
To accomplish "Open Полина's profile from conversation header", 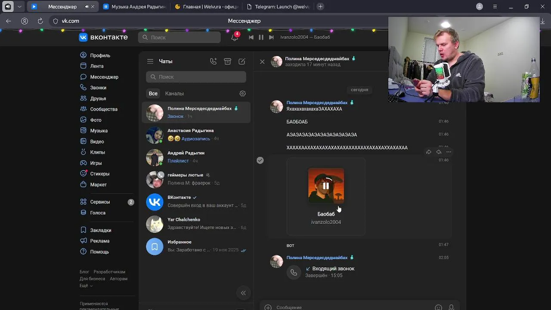I will coord(317,59).
